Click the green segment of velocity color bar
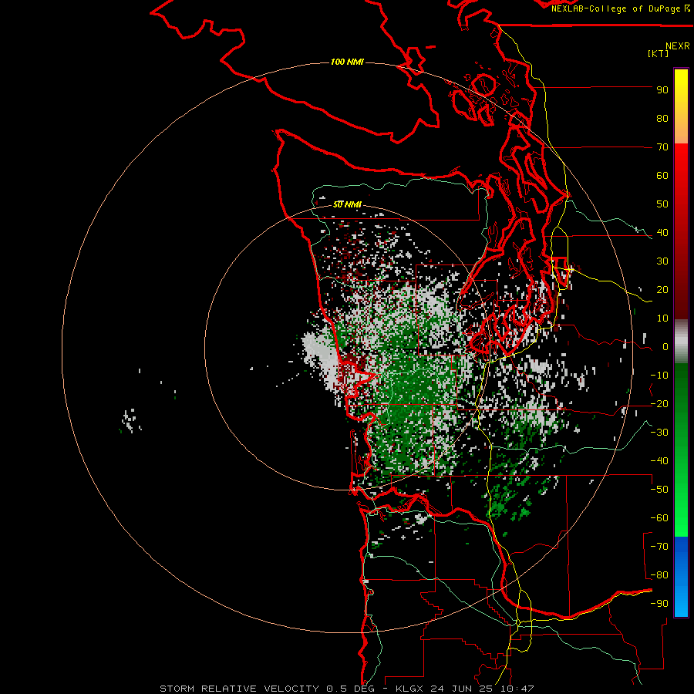Viewport: 694px width, 694px height. click(x=681, y=450)
